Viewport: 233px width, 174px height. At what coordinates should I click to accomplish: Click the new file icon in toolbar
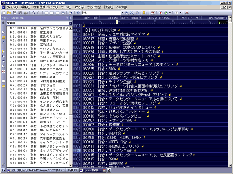coord(3,13)
